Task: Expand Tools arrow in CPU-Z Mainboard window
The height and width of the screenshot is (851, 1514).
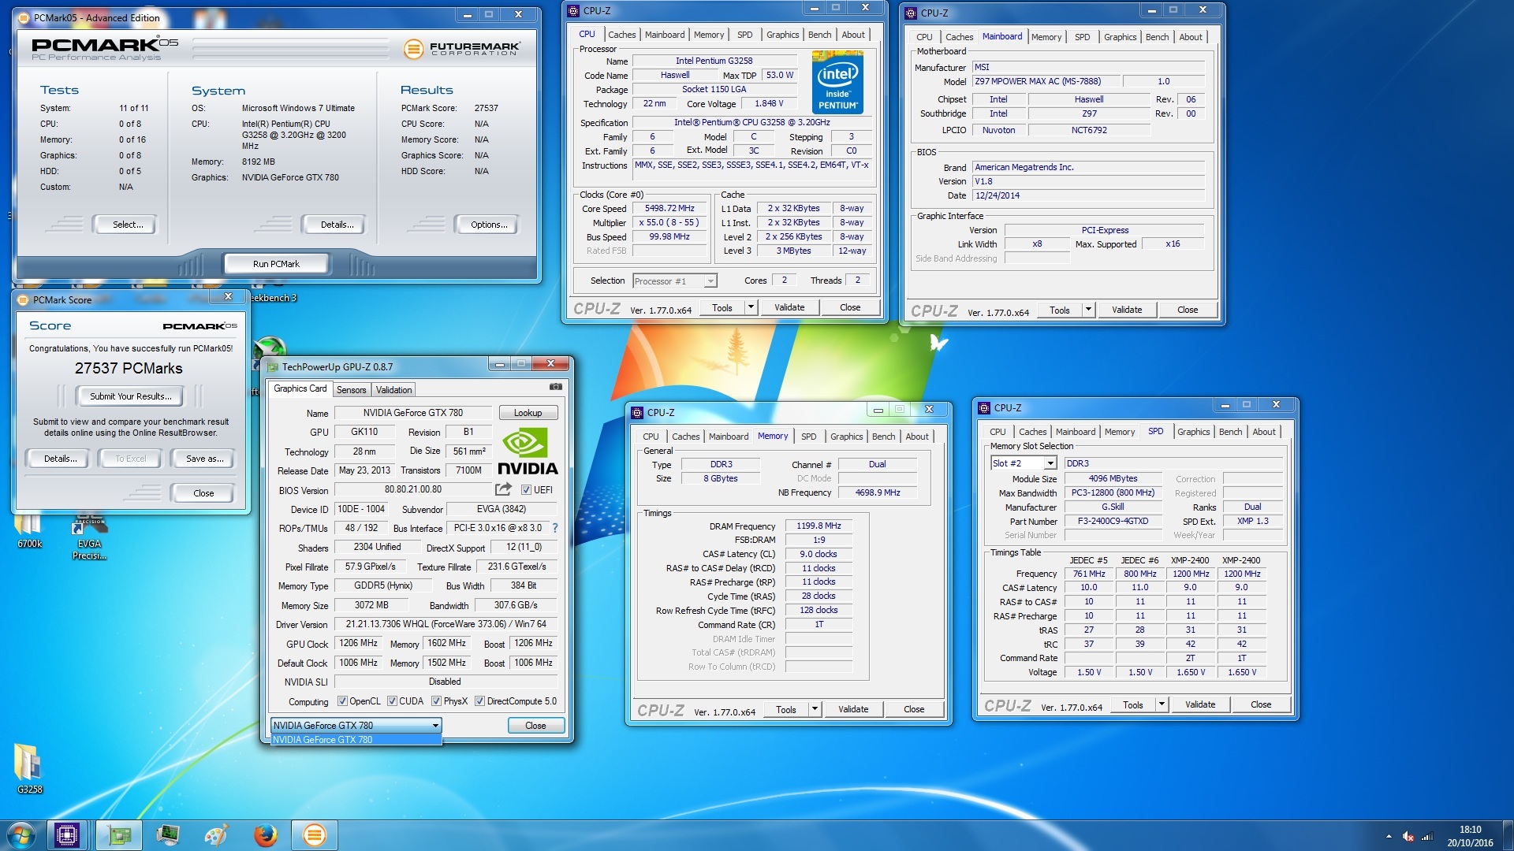Action: [1088, 310]
